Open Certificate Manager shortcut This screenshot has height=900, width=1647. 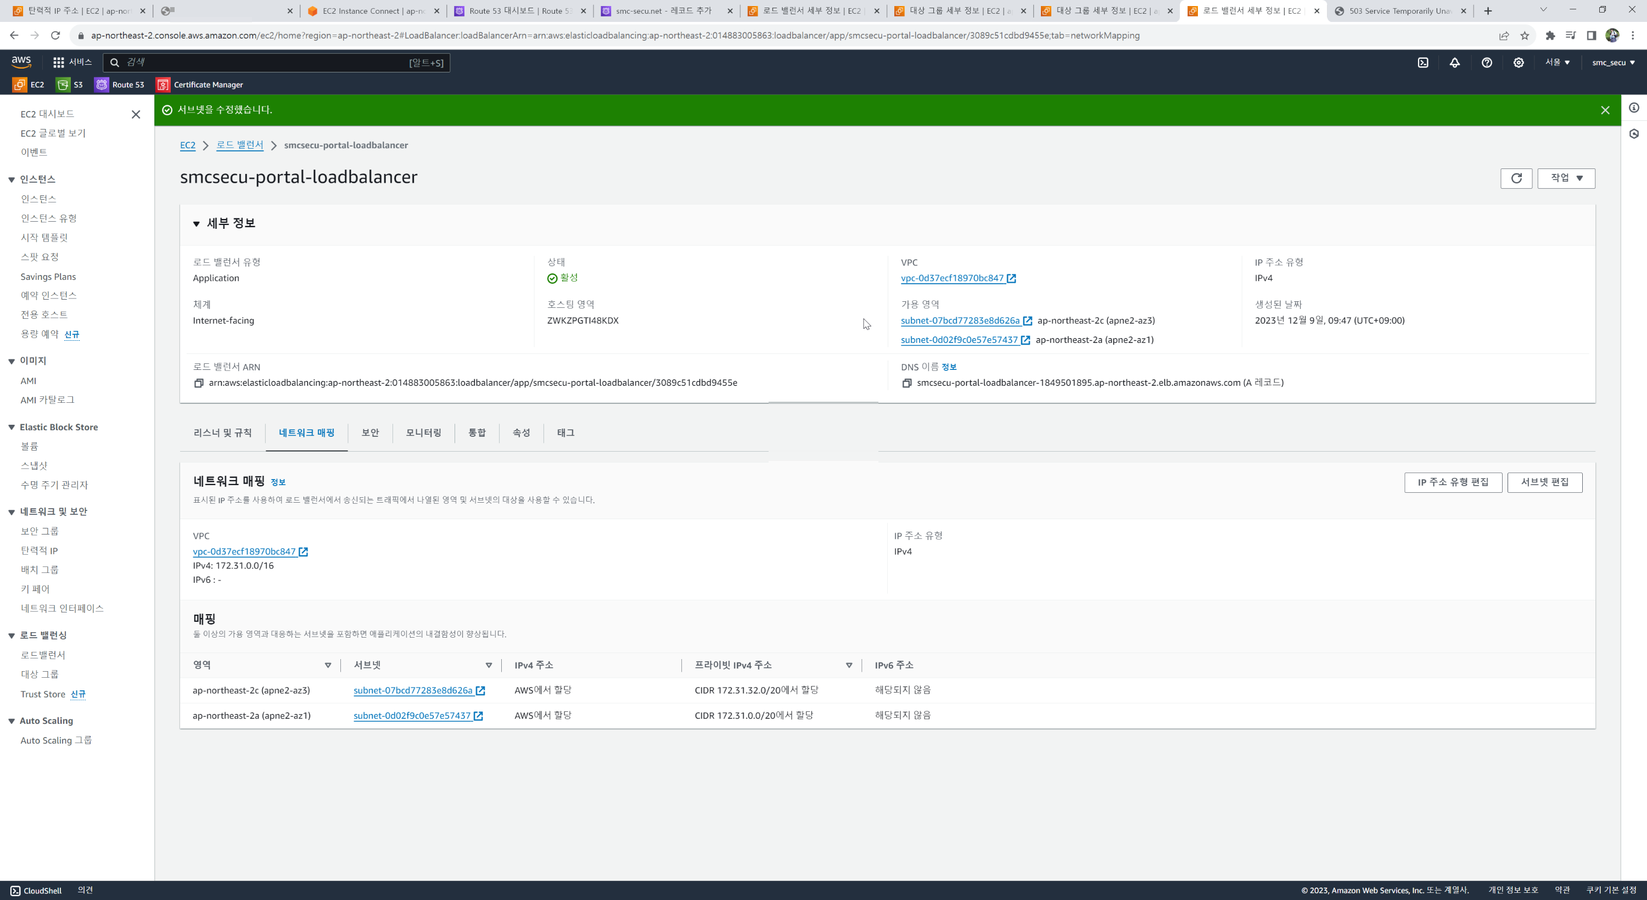tap(199, 85)
